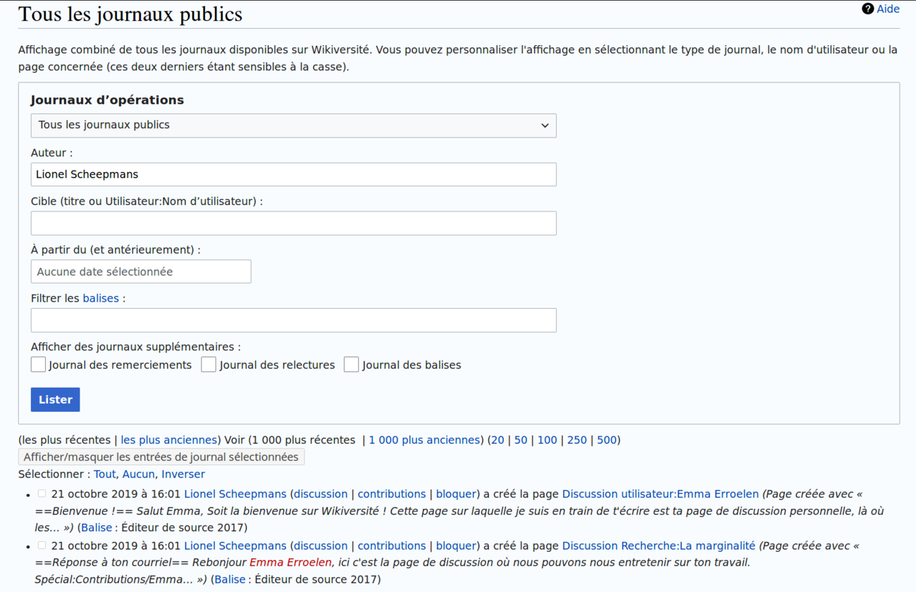Open Lionel Scheepmans link in Emma Erroelen entry
Viewport: 916px width, 592px height.
coord(235,494)
